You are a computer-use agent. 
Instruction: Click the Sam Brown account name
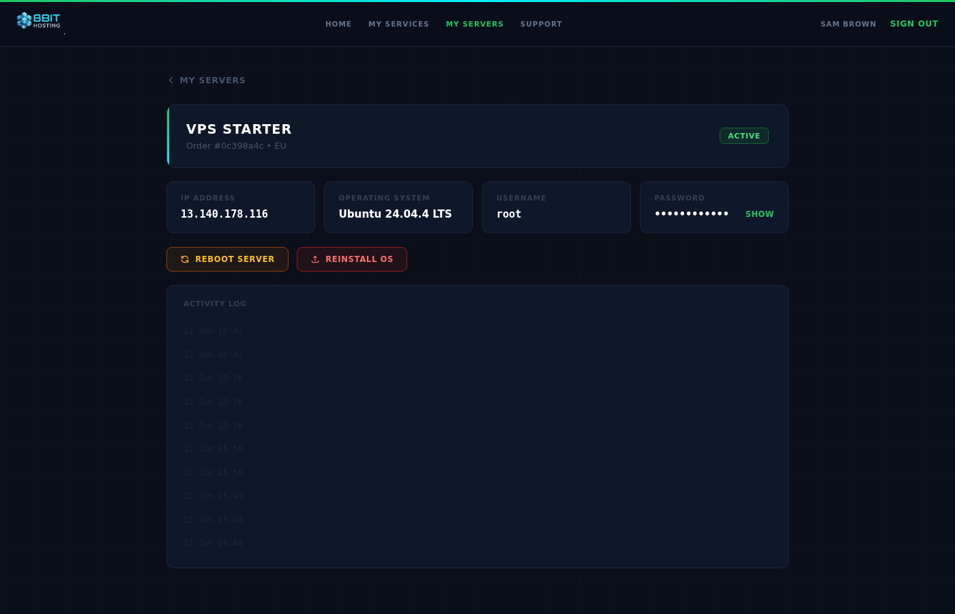click(x=849, y=24)
